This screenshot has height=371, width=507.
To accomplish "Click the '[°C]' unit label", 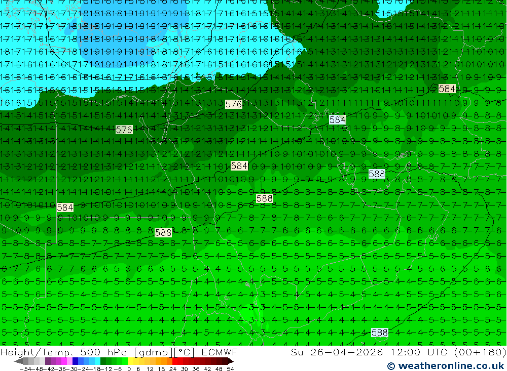I will (x=185, y=352).
